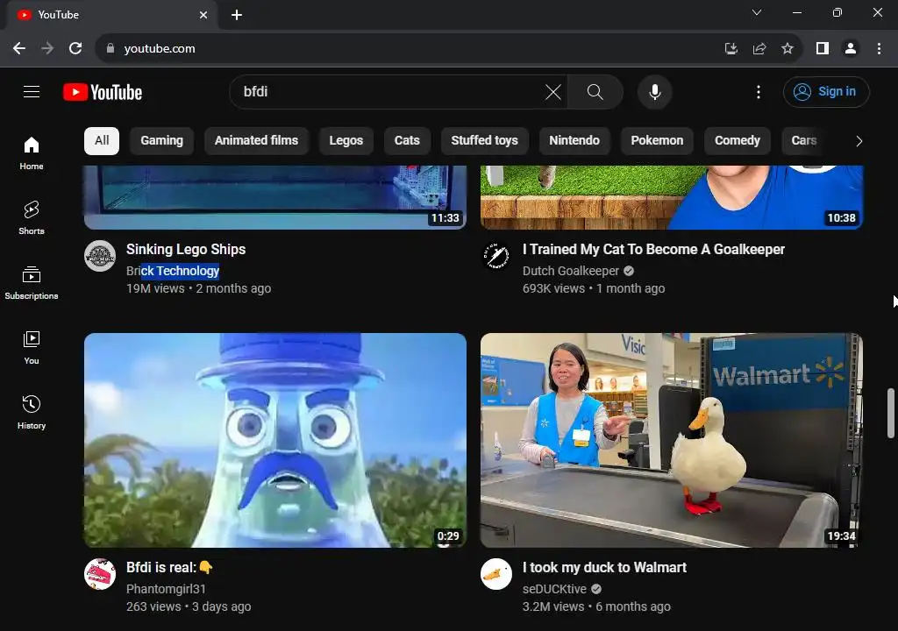Open Dutch Goalkeeper channel name

(570, 271)
